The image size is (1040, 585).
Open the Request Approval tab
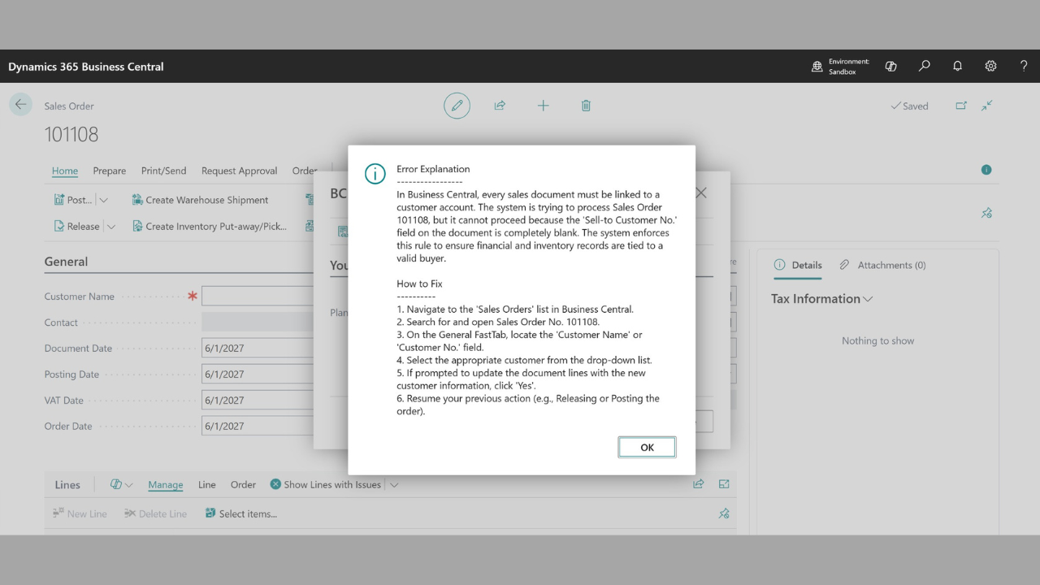click(x=240, y=171)
